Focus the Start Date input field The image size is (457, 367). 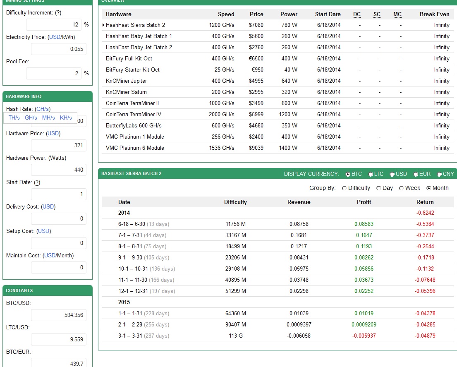point(59,194)
